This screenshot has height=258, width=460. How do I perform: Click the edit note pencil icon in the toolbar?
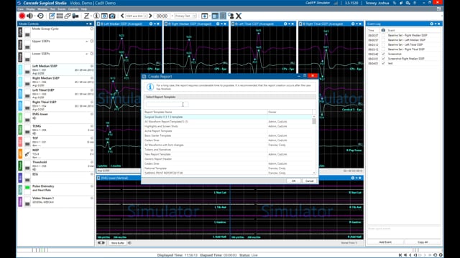[52, 16]
